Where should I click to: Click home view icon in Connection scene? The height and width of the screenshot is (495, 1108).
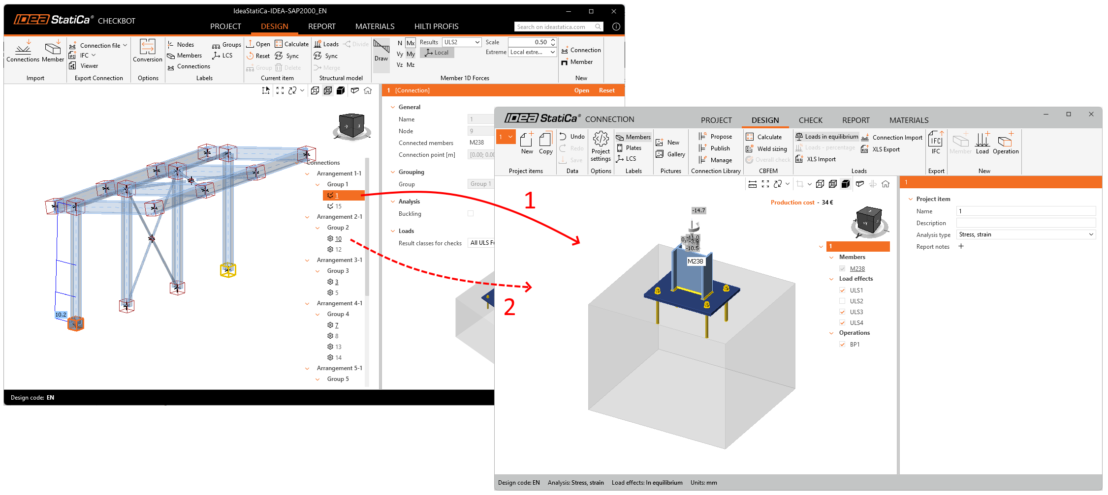pos(886,184)
